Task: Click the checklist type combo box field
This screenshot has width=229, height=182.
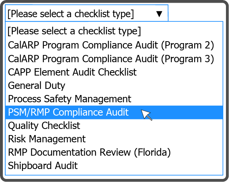Action: click(x=76, y=14)
